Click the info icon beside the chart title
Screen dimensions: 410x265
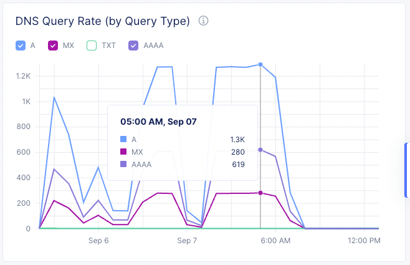[203, 21]
